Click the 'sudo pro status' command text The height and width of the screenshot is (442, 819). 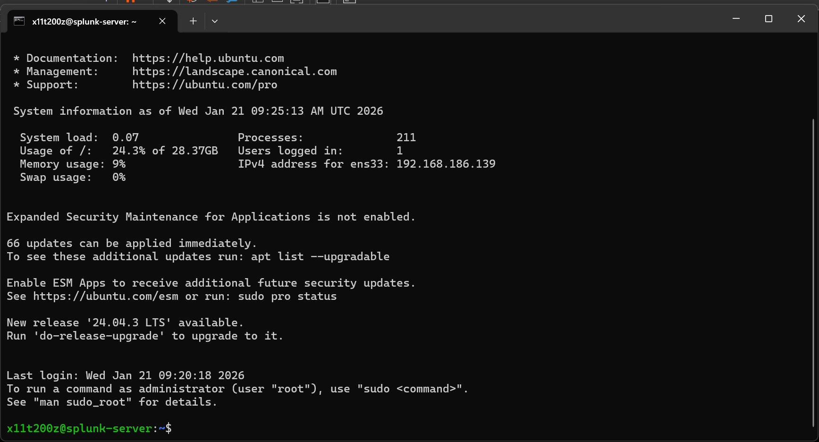click(x=287, y=296)
